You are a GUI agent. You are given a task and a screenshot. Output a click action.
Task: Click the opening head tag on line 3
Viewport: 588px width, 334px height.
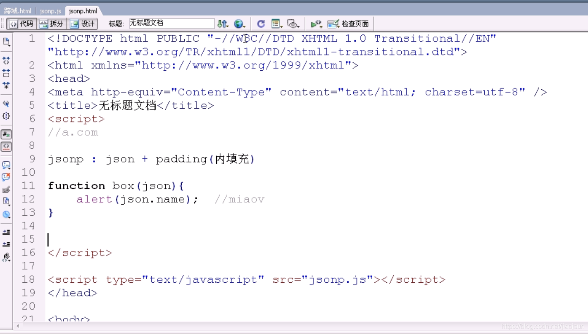tap(69, 79)
